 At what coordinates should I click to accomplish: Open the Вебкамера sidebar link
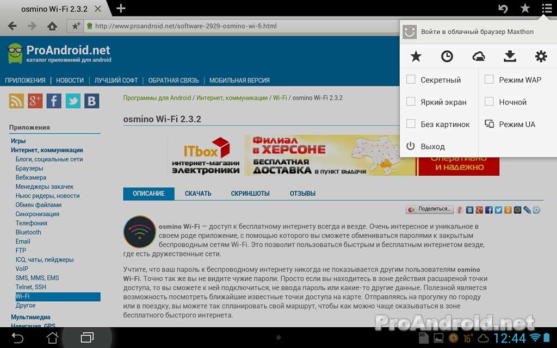[x=31, y=178]
